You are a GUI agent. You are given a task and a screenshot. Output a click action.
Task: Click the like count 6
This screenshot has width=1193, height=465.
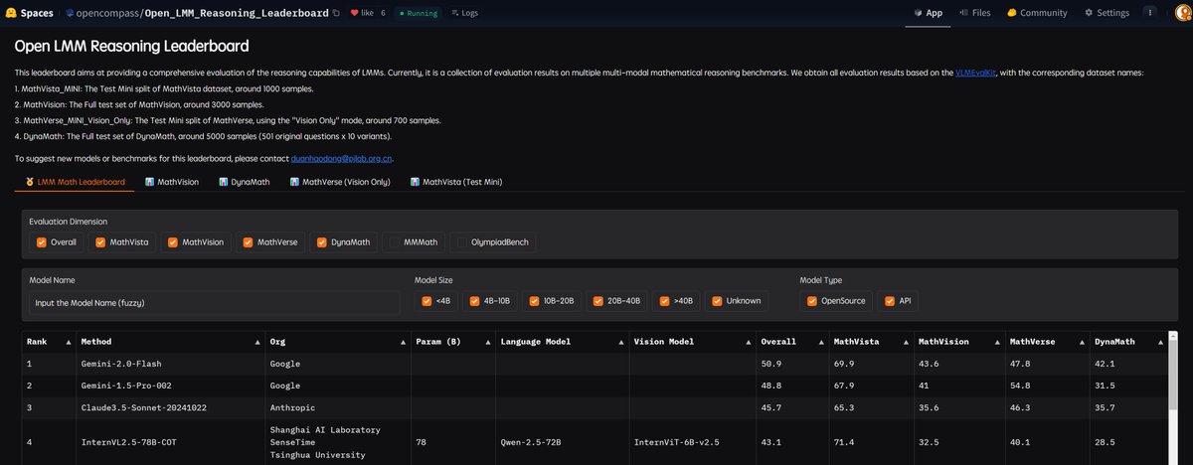click(383, 13)
